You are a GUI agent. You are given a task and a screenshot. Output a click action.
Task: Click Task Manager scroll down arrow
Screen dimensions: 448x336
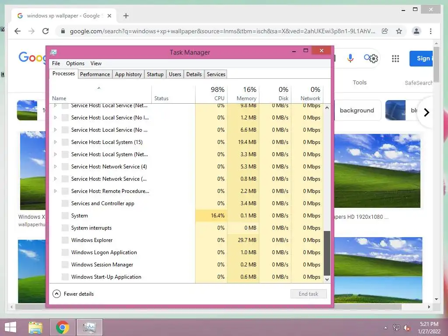(x=327, y=280)
